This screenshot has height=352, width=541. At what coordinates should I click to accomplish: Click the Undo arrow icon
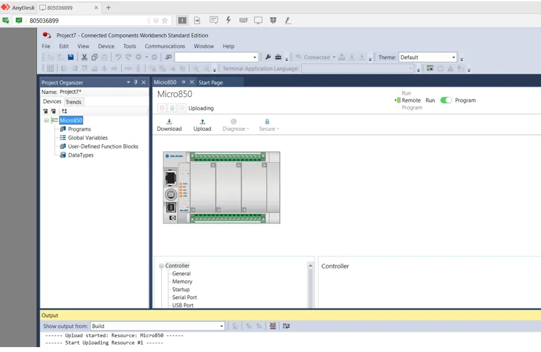118,57
